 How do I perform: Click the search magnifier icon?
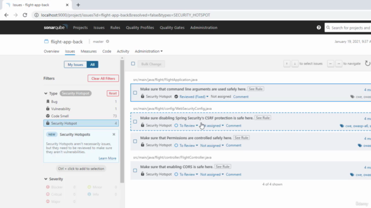click(328, 28)
